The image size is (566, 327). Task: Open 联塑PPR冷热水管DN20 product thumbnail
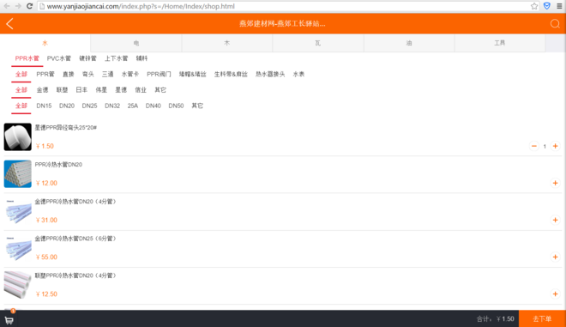pos(18,285)
